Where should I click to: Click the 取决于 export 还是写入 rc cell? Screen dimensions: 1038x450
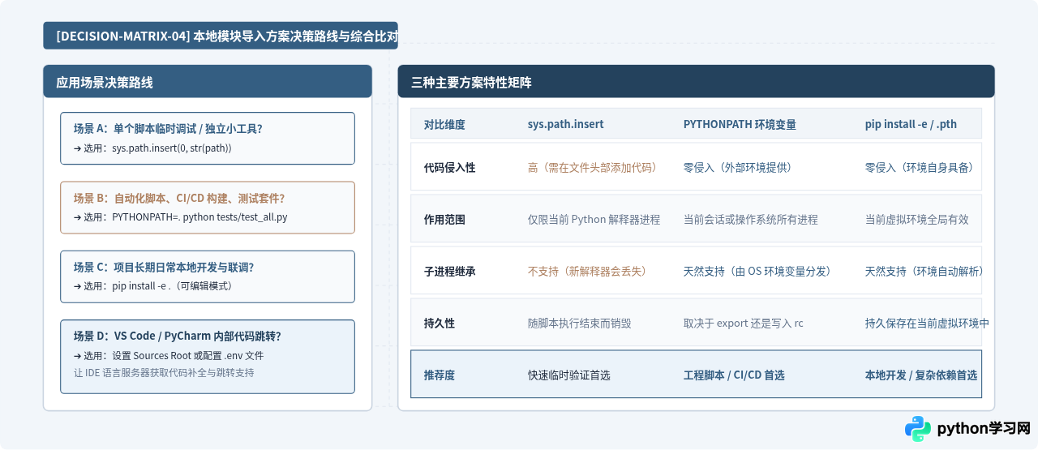(744, 324)
